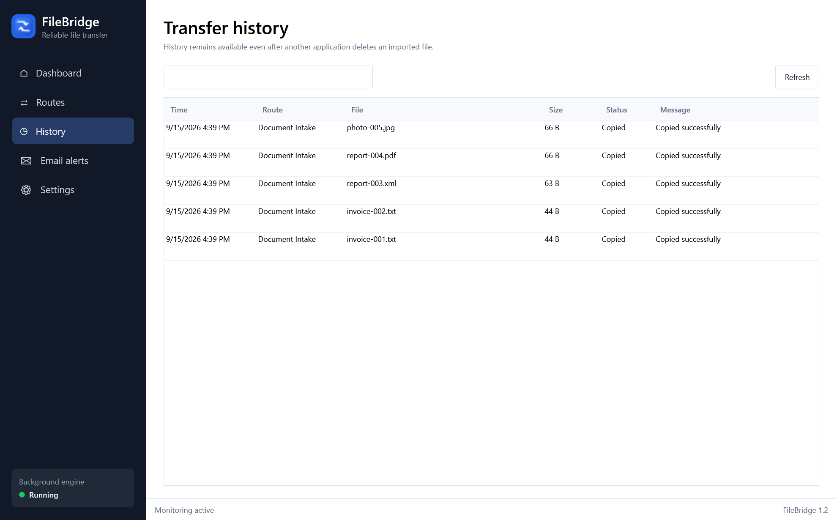The image size is (837, 520).
Task: Click the Monitoring active status text
Action: tap(184, 510)
